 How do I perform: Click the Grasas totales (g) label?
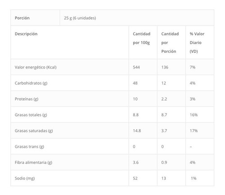31,115
